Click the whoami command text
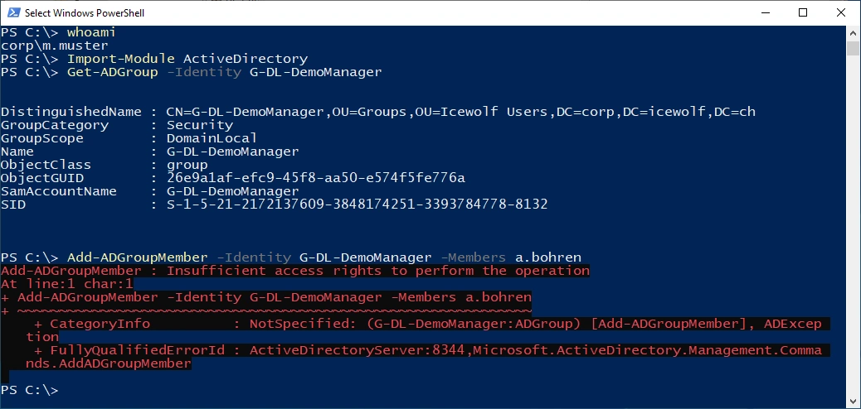The height and width of the screenshot is (409, 861). 91,32
